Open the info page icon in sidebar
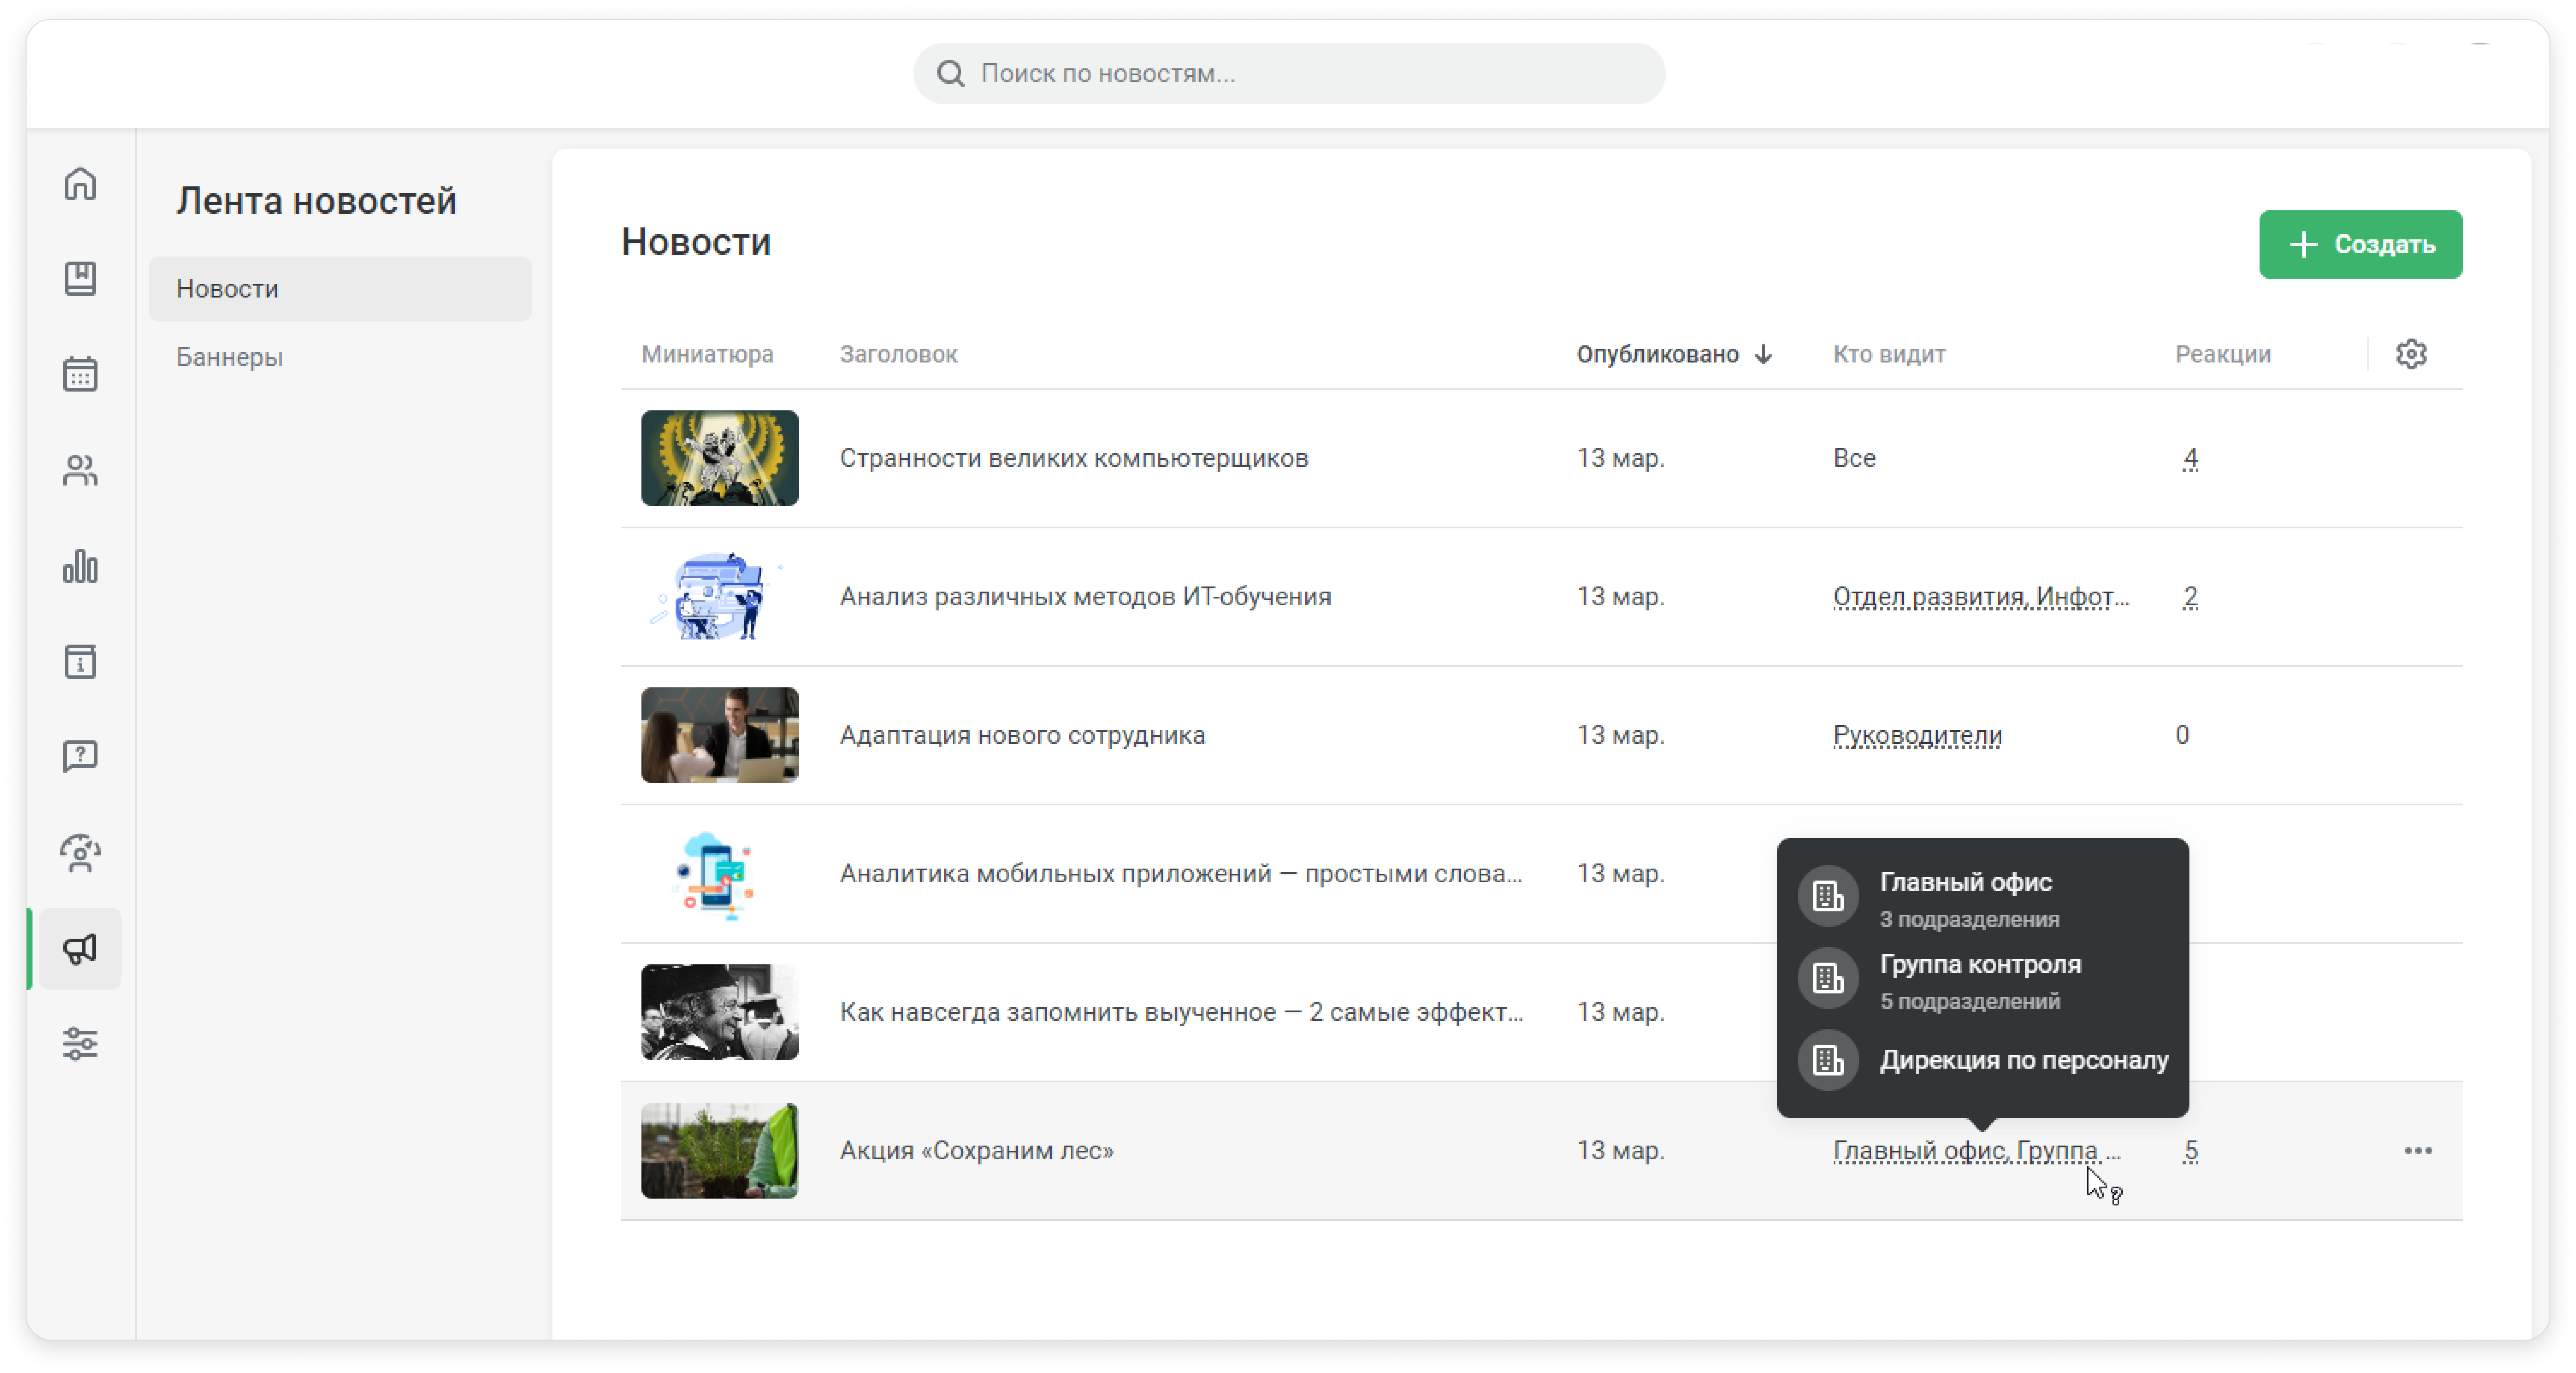The height and width of the screenshot is (1373, 2576). 80,662
